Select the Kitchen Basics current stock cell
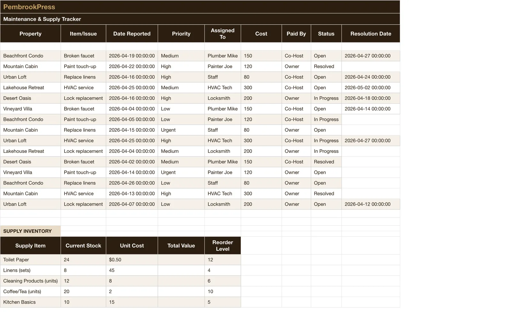 click(x=83, y=302)
